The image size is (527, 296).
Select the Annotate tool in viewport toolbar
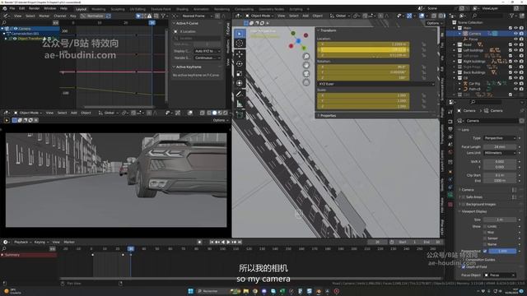(240, 94)
